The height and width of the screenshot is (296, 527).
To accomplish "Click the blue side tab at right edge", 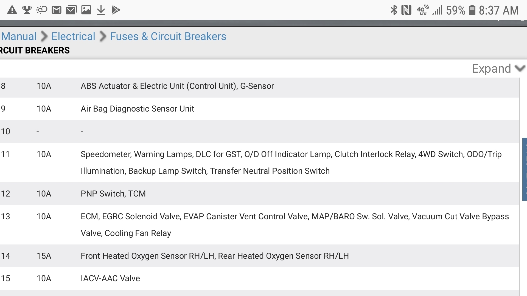I will click(x=524, y=169).
